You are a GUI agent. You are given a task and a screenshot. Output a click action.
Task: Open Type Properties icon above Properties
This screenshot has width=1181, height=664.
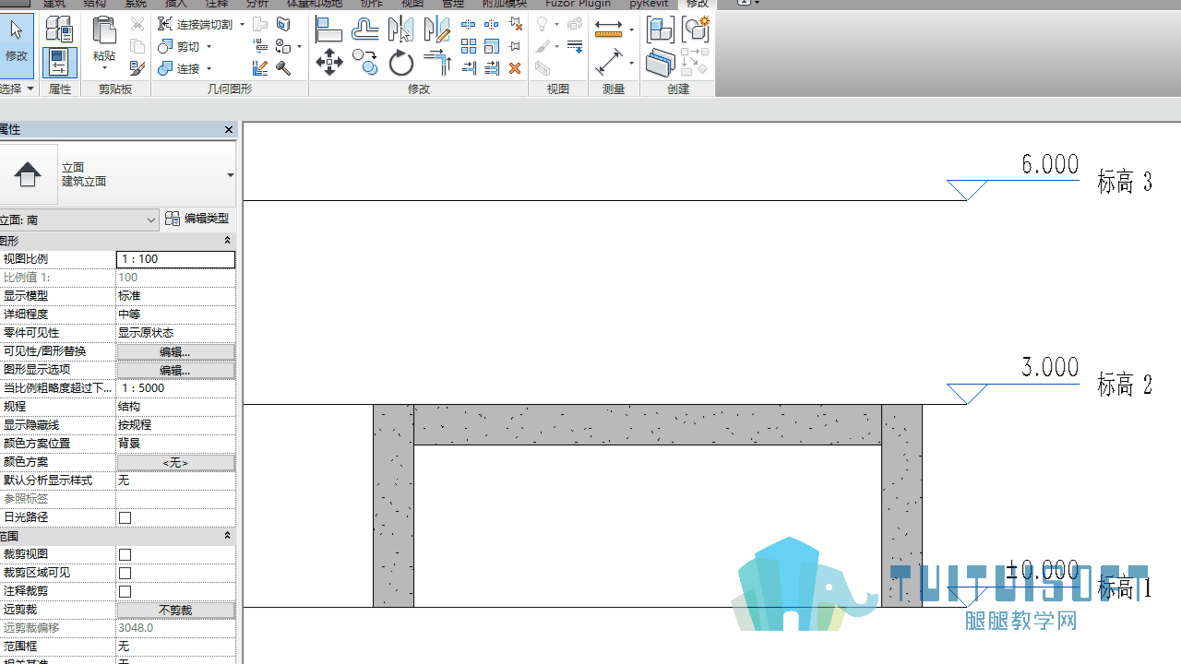coord(59,29)
